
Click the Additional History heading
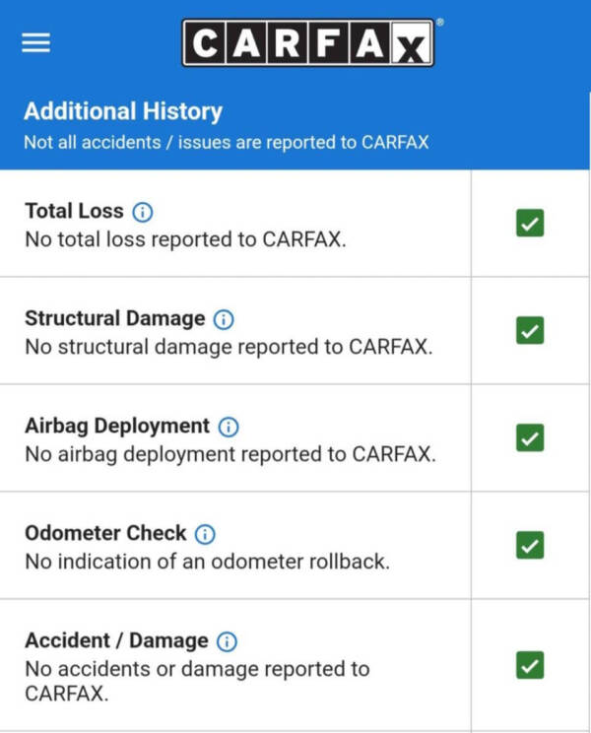[123, 111]
